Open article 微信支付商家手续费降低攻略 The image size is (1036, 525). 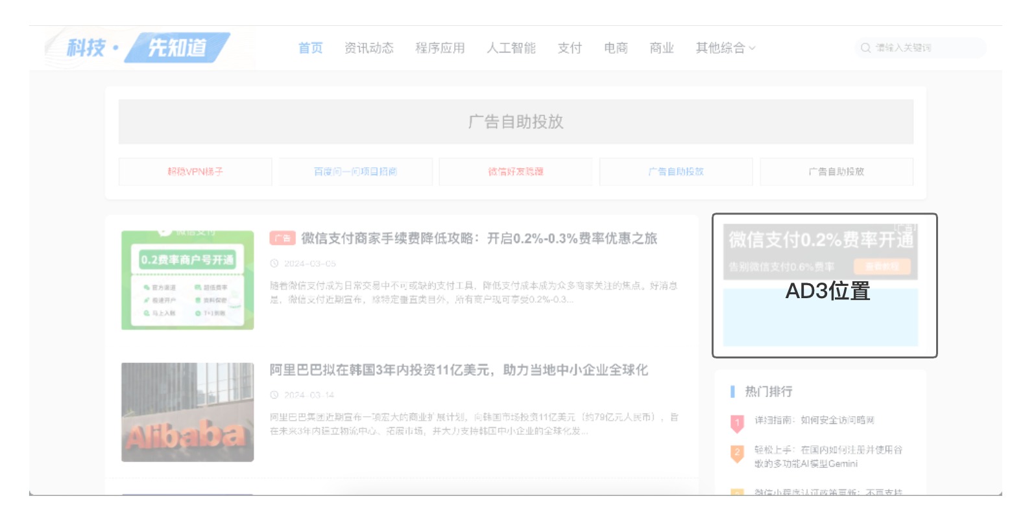(479, 239)
